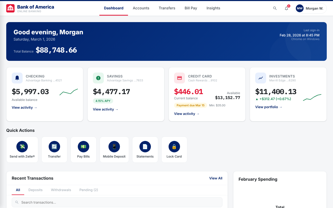The image size is (333, 208).
Task: Open the search icon in the top navigation
Action: [x=275, y=8]
